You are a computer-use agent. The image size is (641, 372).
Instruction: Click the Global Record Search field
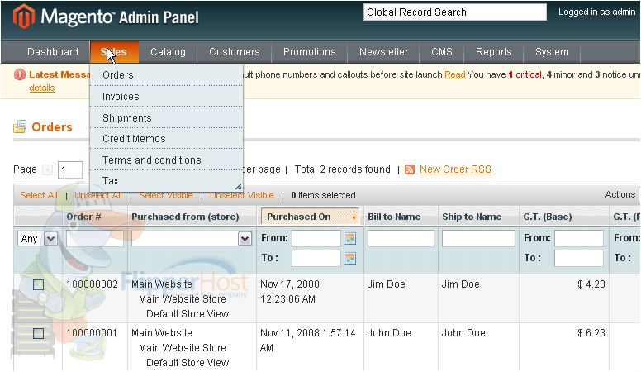coord(455,12)
